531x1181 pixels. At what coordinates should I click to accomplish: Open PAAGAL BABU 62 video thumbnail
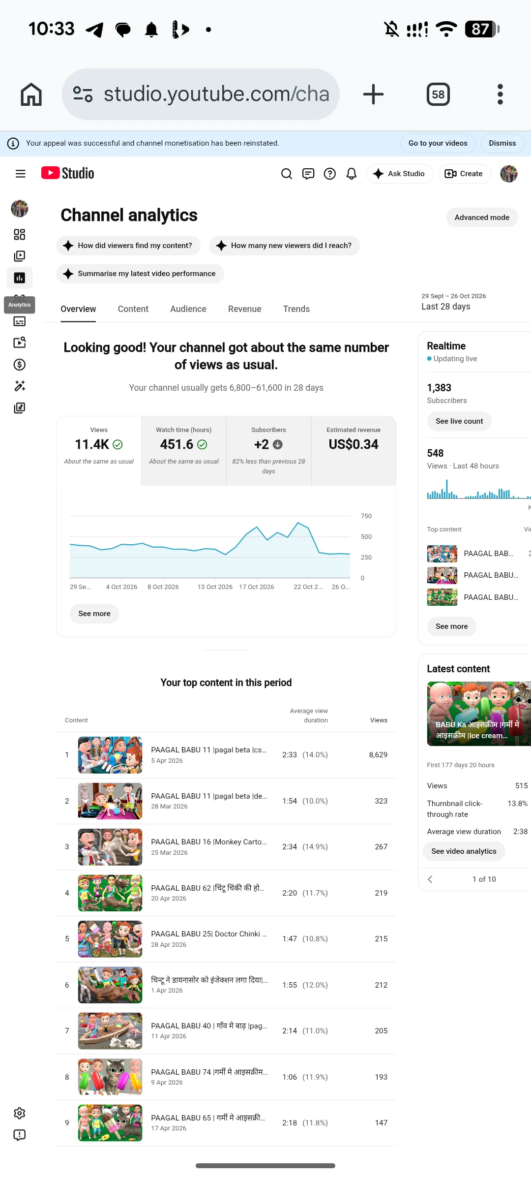(x=110, y=893)
